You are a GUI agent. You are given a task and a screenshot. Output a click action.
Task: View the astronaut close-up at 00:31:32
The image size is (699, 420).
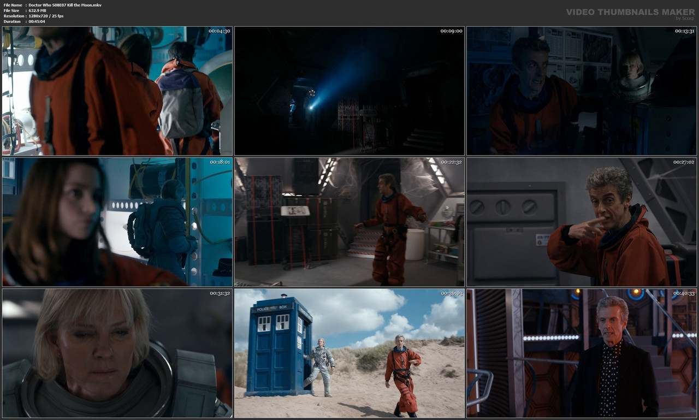tap(117, 353)
